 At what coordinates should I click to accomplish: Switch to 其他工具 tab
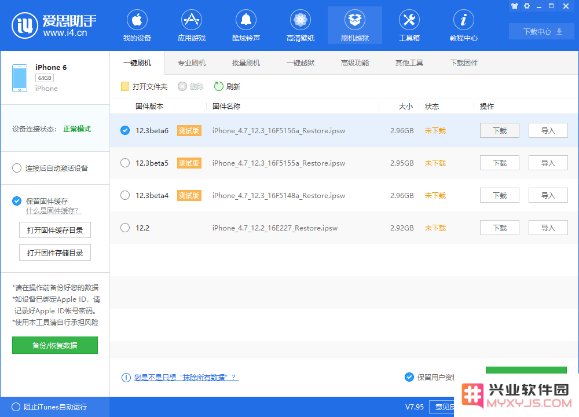[409, 63]
